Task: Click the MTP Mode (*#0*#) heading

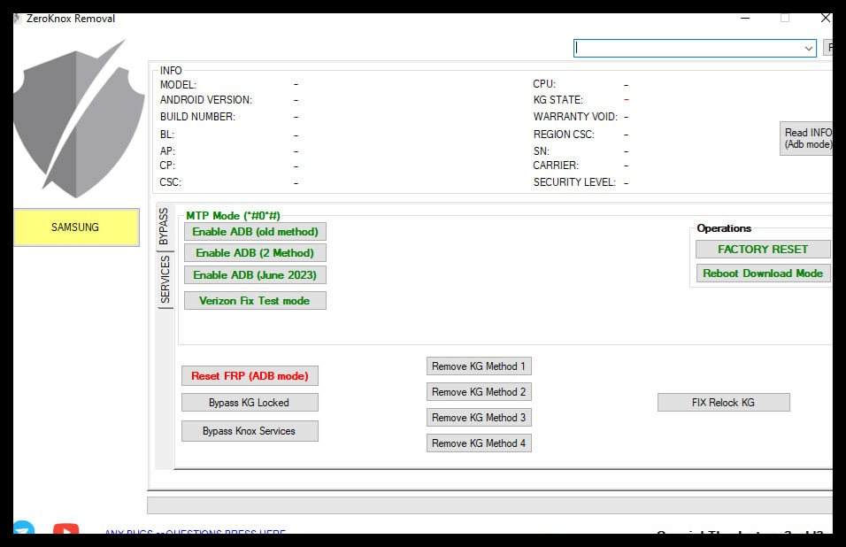Action: pyautogui.click(x=233, y=216)
